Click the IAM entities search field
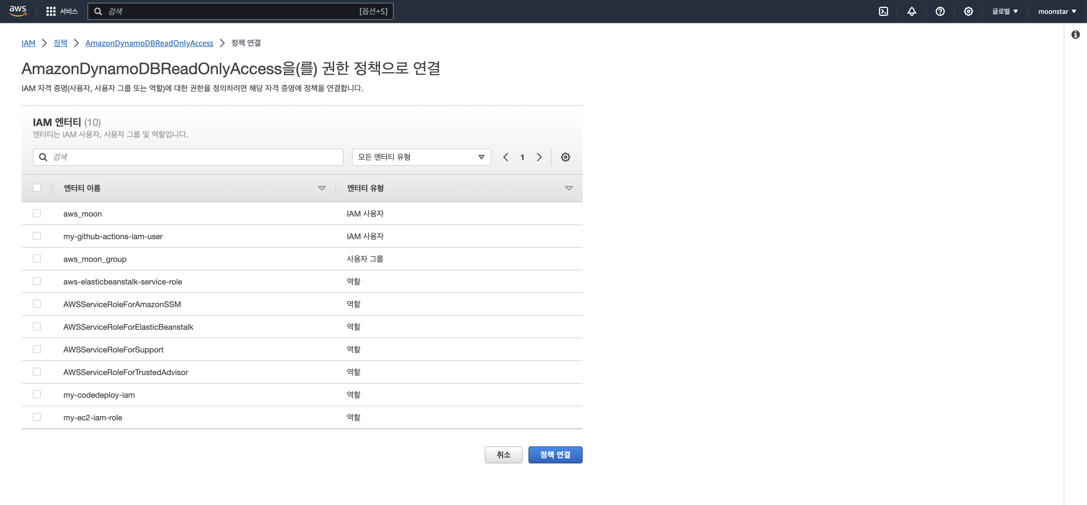Screen dimensions: 1087x505 coord(194,157)
